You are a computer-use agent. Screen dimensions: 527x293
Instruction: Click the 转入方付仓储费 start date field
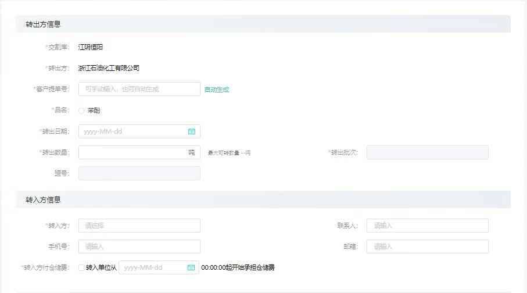coord(152,267)
